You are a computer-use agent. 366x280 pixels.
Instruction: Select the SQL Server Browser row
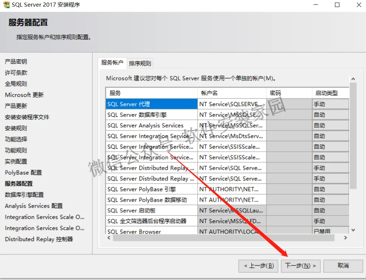(x=151, y=230)
